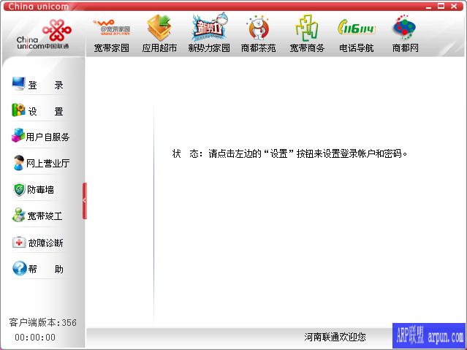Click the icon next to 设置
Image resolution: width=467 pixels, height=350 pixels.
(18, 110)
